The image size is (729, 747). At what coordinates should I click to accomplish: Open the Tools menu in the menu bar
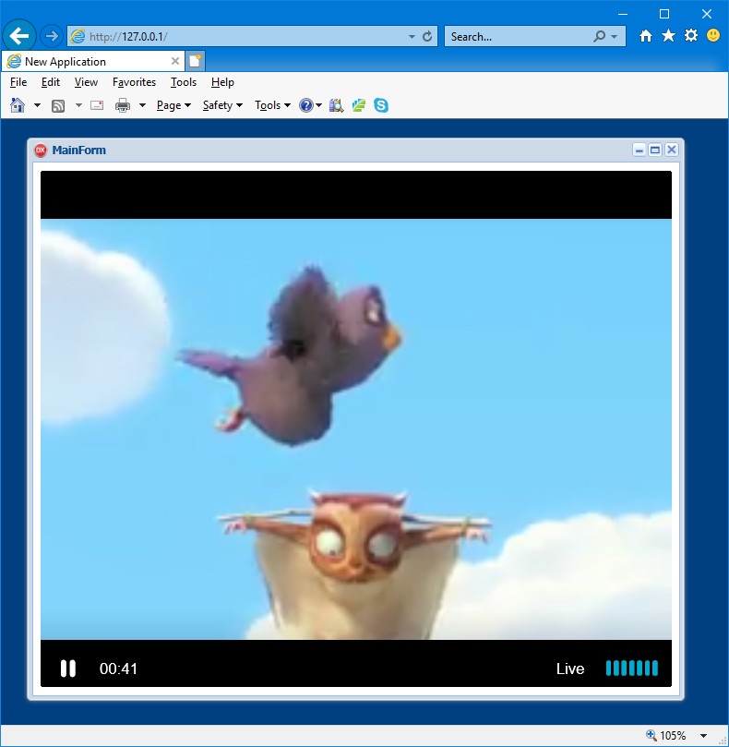[x=184, y=82]
